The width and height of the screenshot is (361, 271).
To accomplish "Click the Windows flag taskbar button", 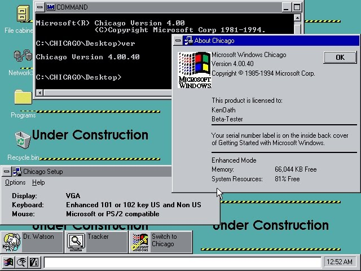I will 8,262.
